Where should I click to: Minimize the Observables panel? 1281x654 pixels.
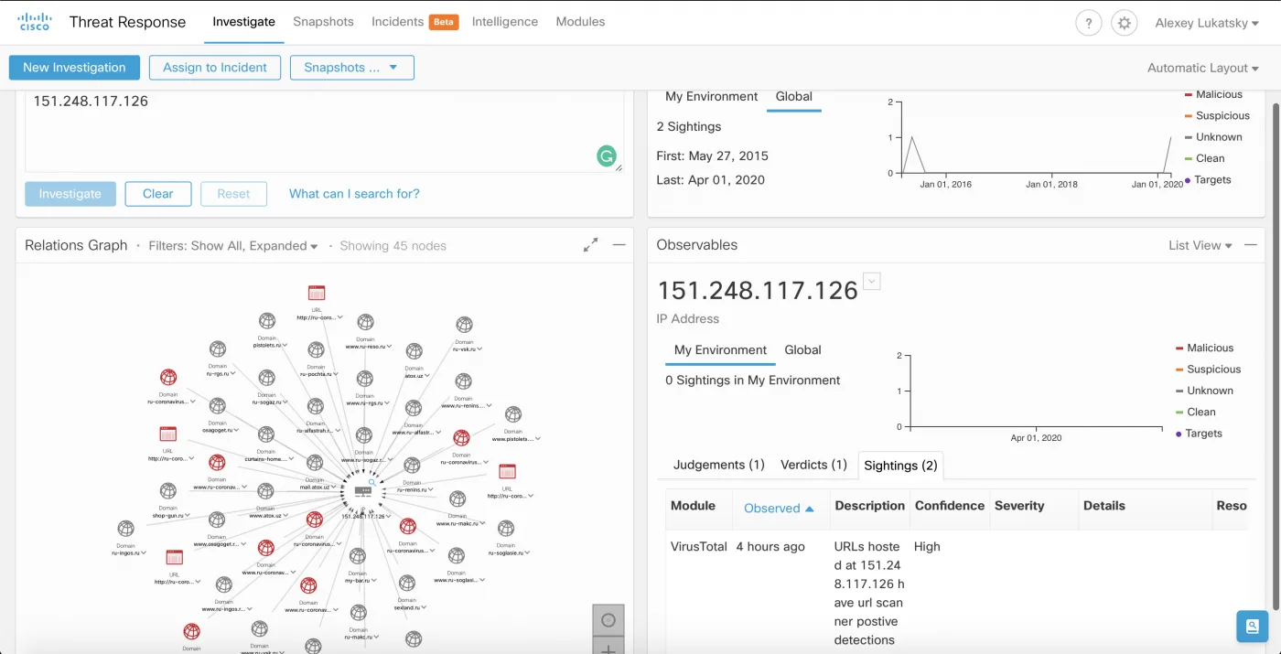point(1251,244)
